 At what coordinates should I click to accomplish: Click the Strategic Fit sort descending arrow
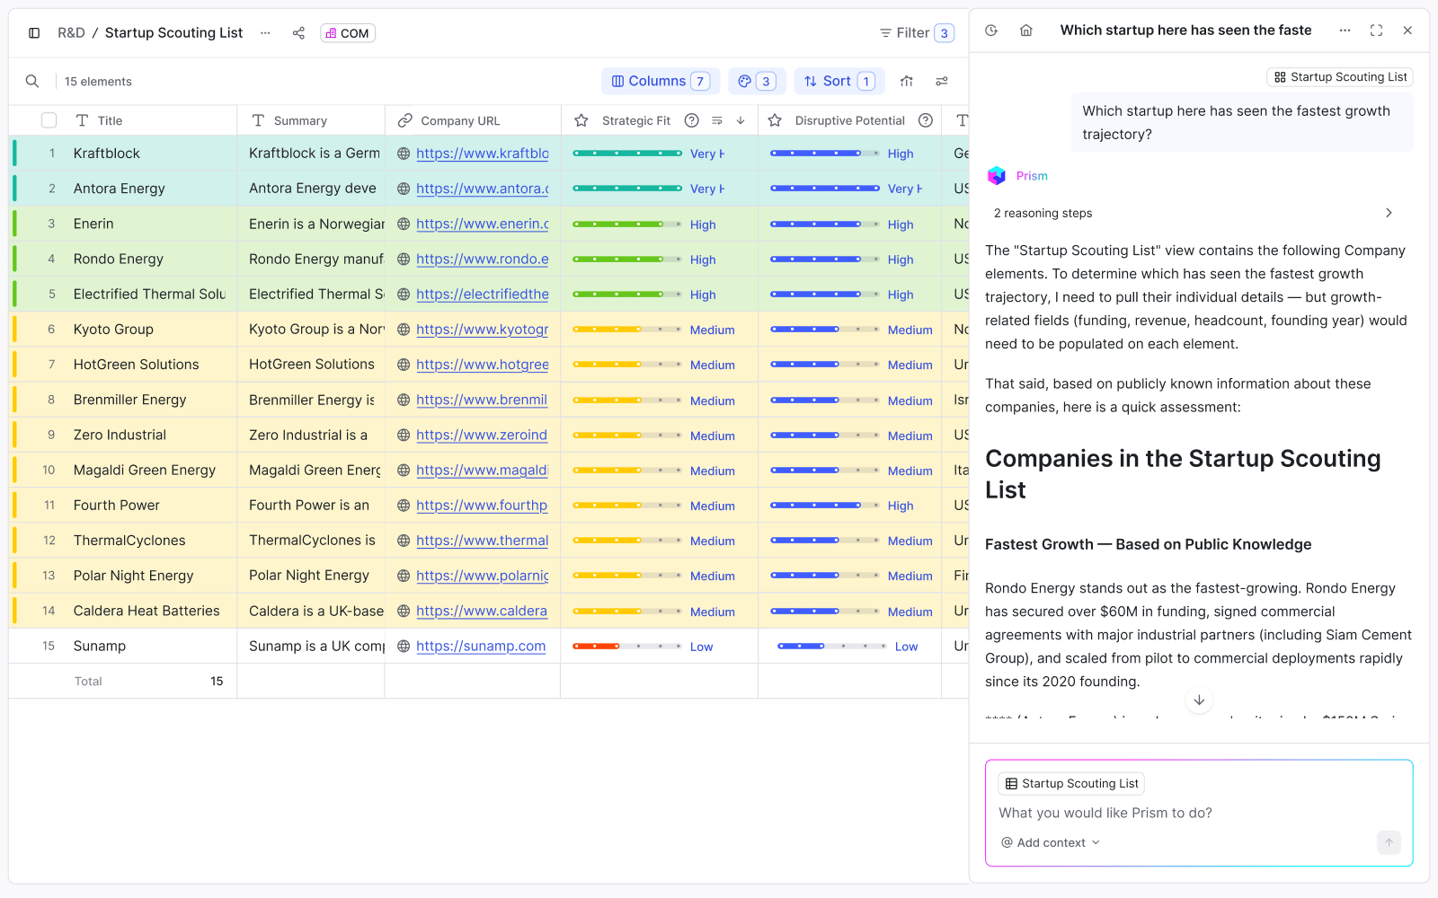[741, 120]
